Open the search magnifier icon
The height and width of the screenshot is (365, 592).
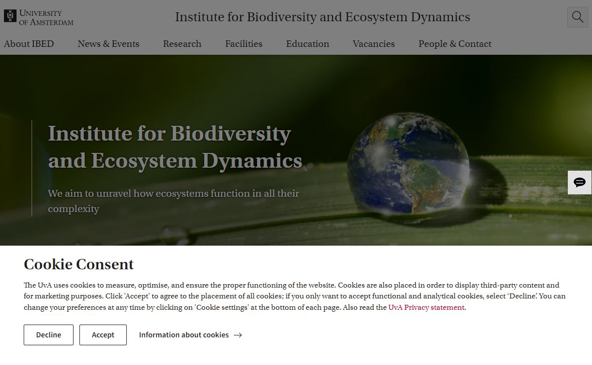click(x=577, y=17)
